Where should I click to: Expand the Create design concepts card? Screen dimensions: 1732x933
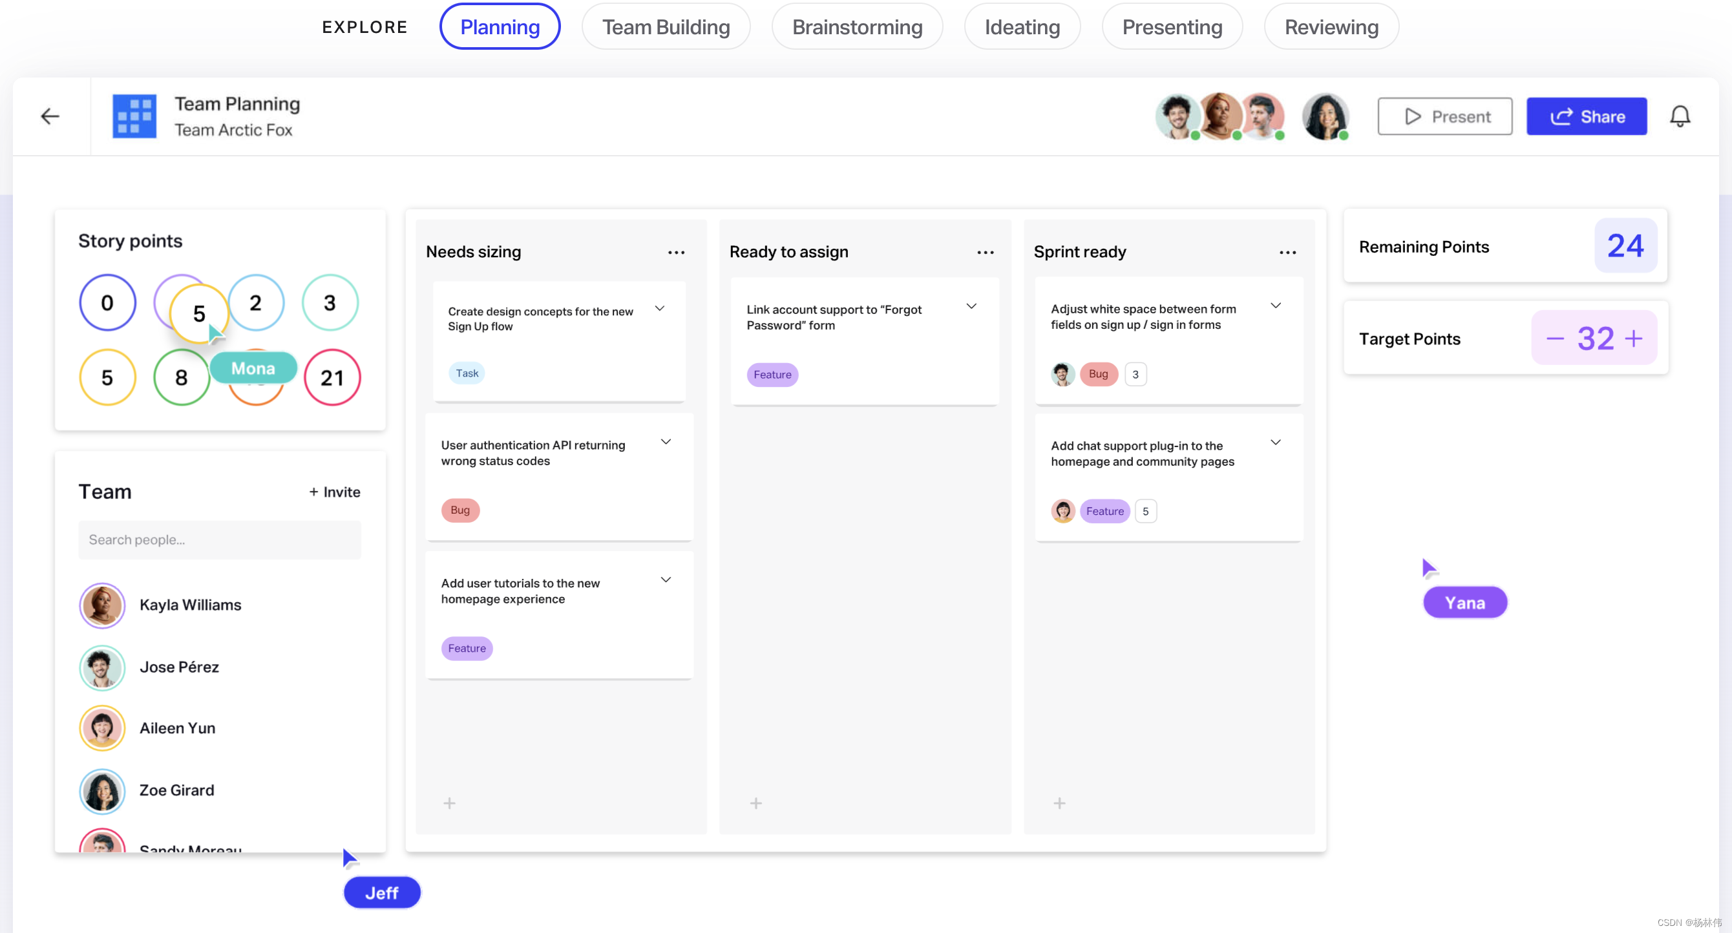pyautogui.click(x=660, y=309)
